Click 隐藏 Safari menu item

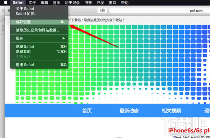point(39,47)
